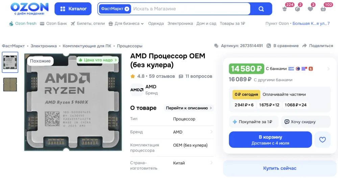The width and height of the screenshot is (338, 178).
Task: Select the 1675 ₽ × 12 installment option
Action: 269,105
